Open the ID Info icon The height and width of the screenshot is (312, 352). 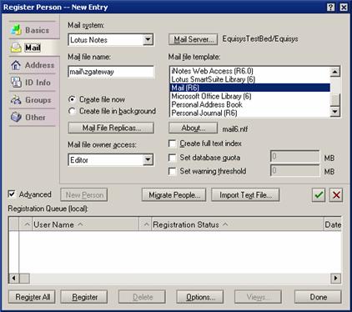coord(16,83)
